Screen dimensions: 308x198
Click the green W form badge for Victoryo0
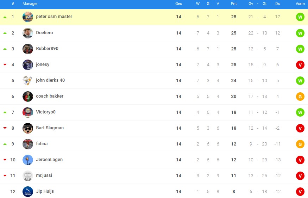pyautogui.click(x=300, y=112)
